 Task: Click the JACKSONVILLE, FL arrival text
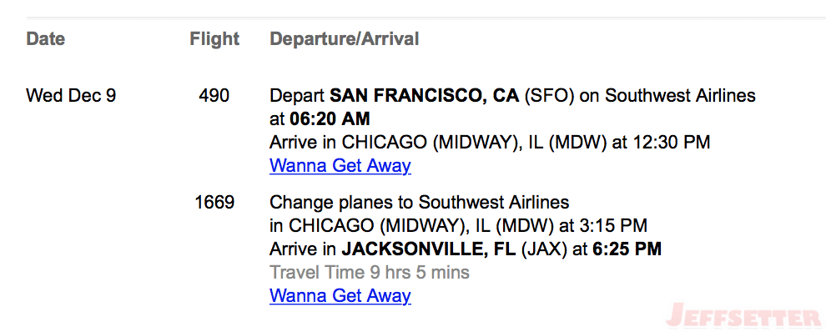(x=429, y=249)
